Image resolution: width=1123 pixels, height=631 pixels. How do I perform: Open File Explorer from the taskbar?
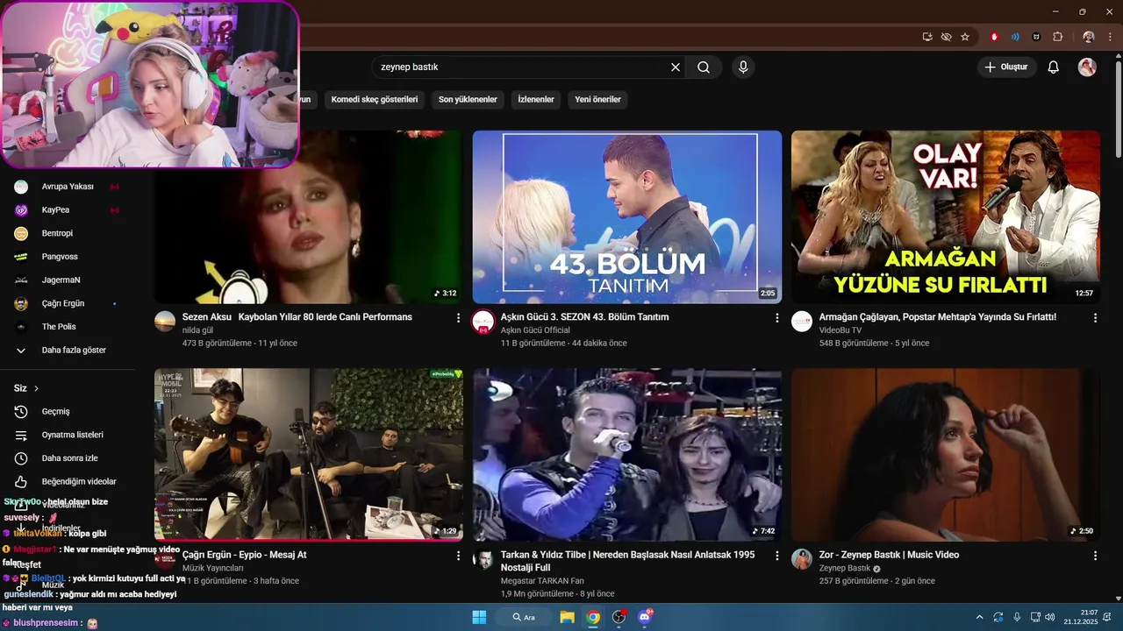[x=567, y=617]
